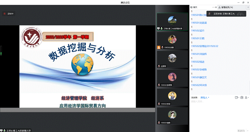
Task: Click the orange host badge on 190502 tile
Action: pos(159,47)
